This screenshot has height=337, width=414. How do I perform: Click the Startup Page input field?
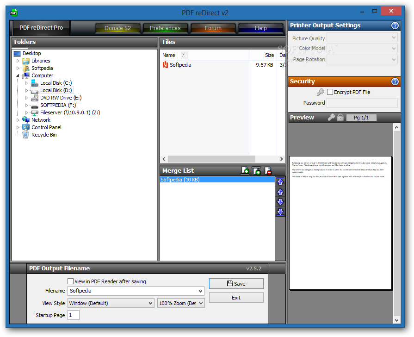tap(74, 315)
